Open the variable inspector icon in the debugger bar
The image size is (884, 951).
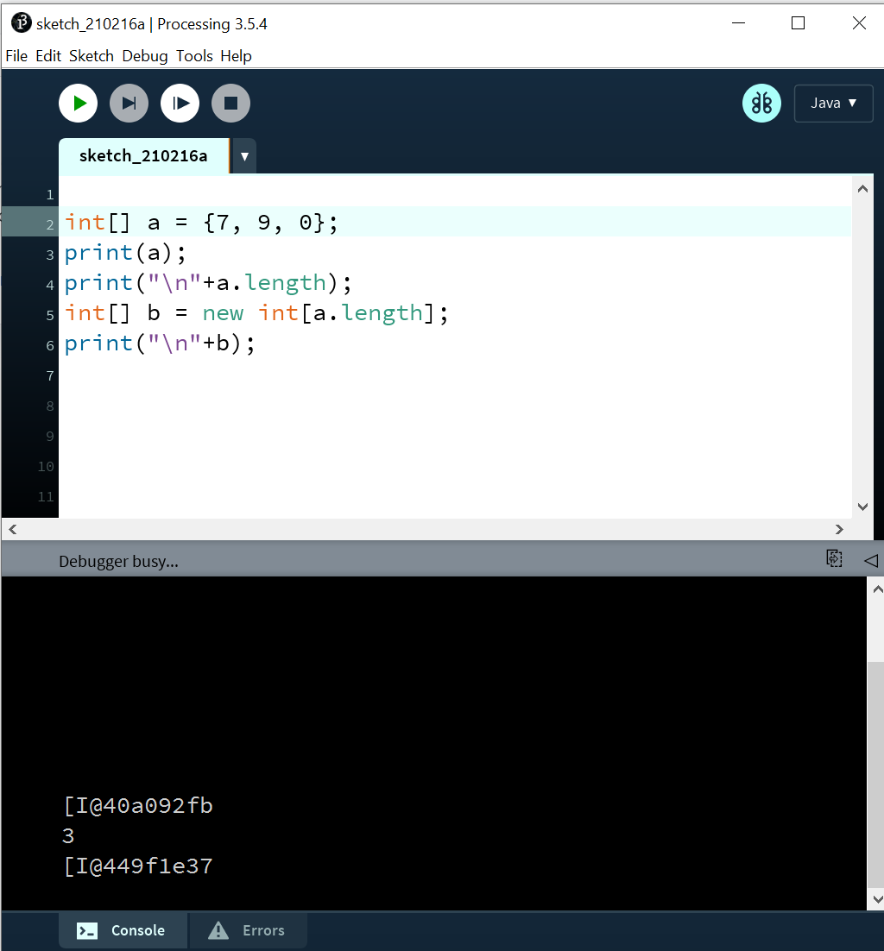coord(834,559)
